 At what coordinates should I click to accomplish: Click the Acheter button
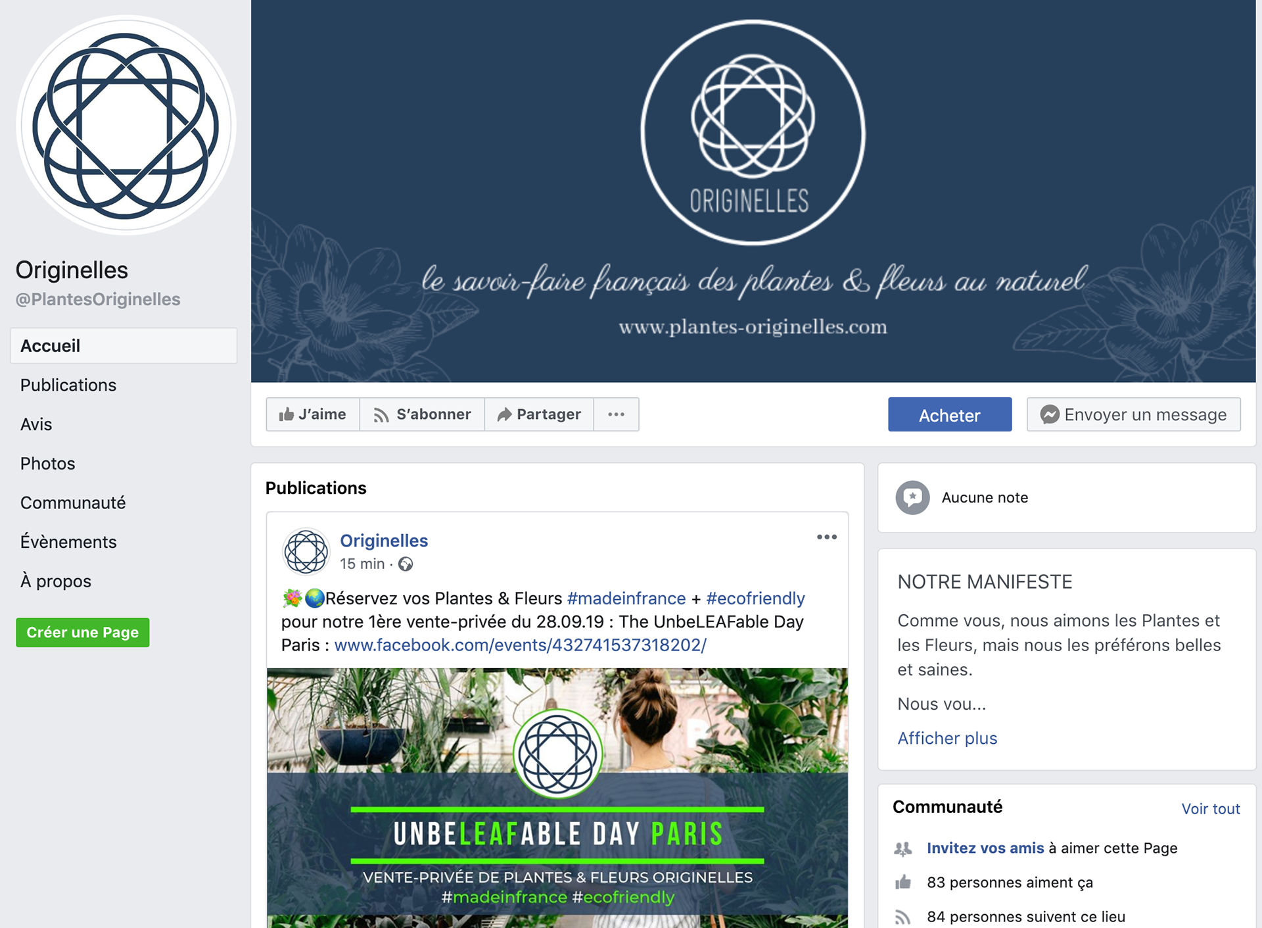950,414
